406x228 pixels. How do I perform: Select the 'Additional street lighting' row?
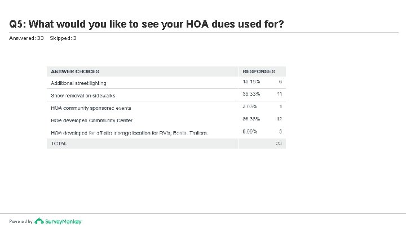pyautogui.click(x=78, y=83)
